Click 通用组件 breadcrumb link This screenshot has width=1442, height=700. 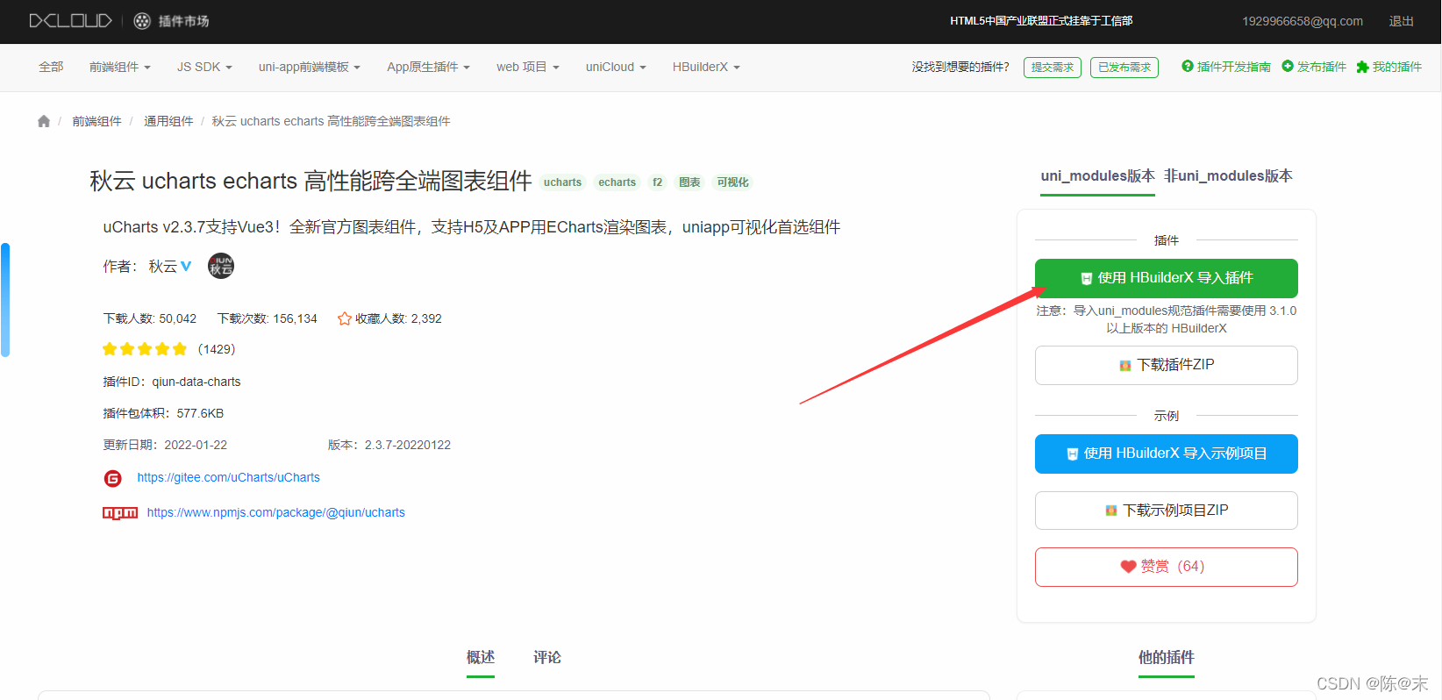168,121
